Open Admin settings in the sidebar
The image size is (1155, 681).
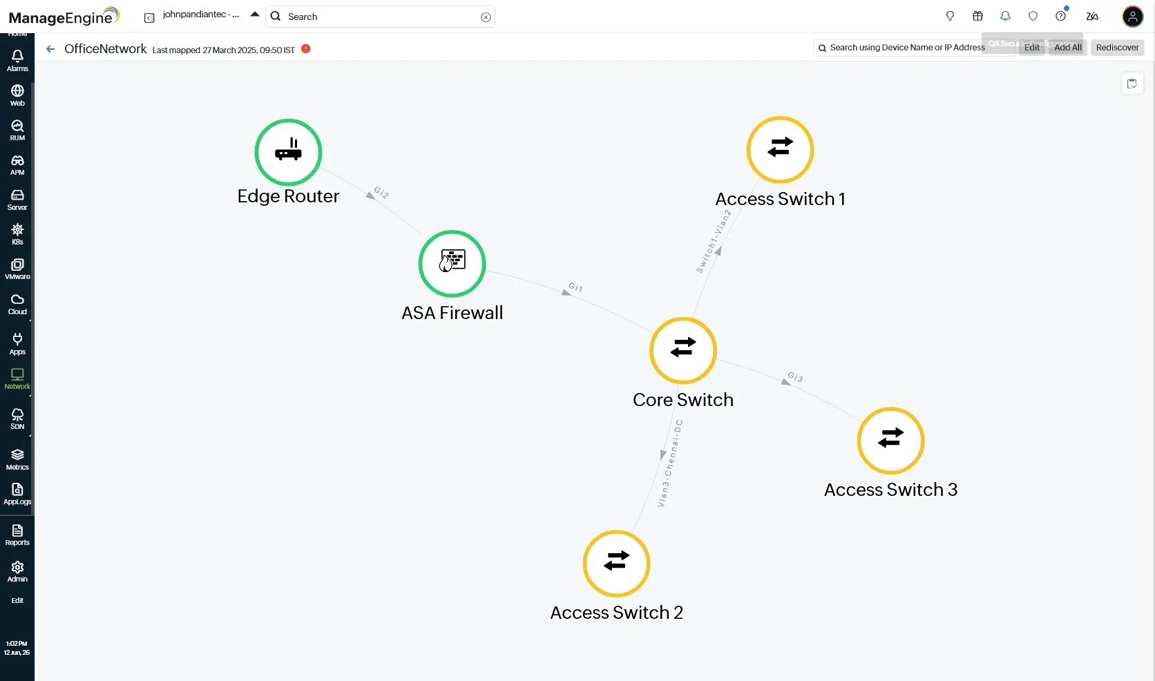(x=17, y=571)
